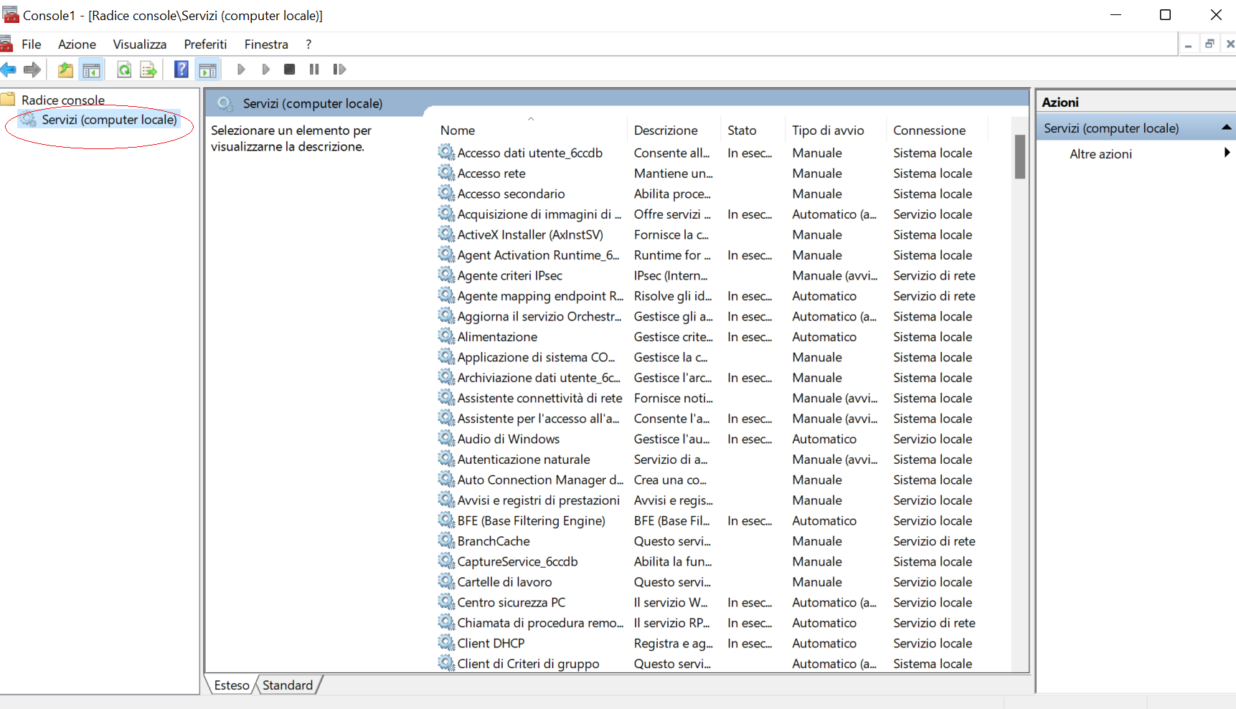Select the Client di Criteri di gruppo service
This screenshot has width=1236, height=709.
click(x=529, y=663)
